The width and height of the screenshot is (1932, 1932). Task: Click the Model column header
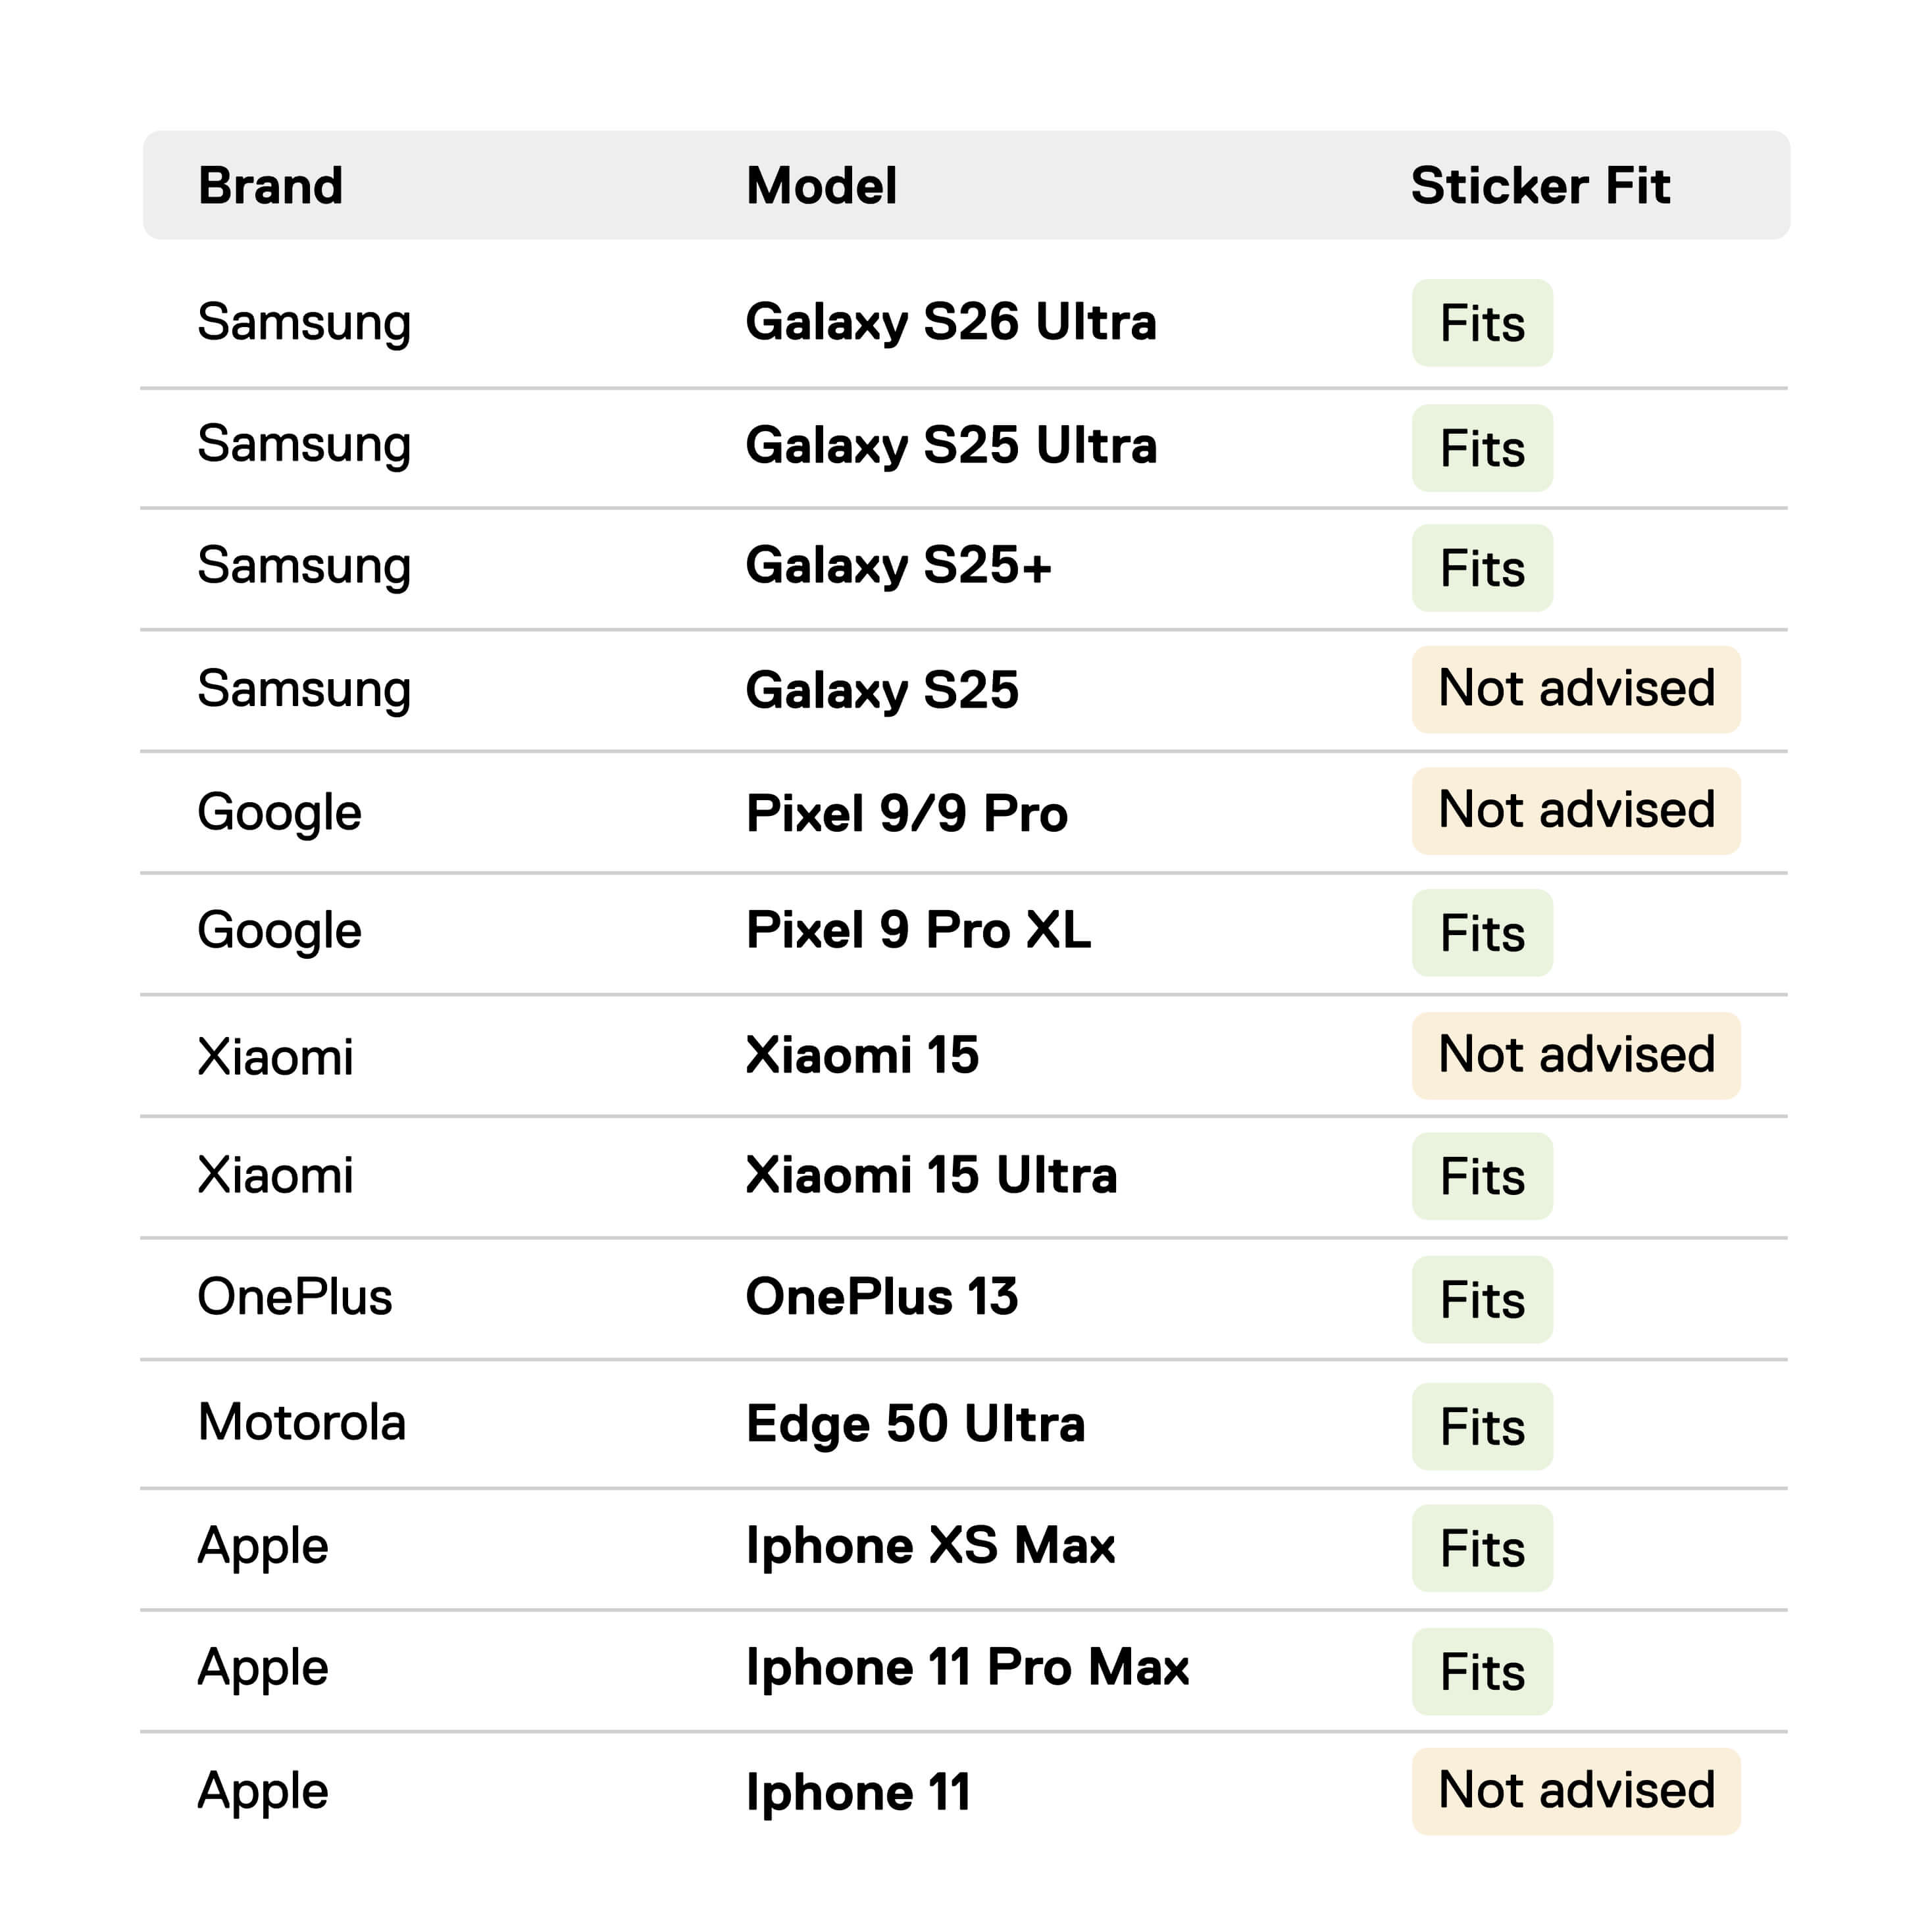(x=821, y=186)
